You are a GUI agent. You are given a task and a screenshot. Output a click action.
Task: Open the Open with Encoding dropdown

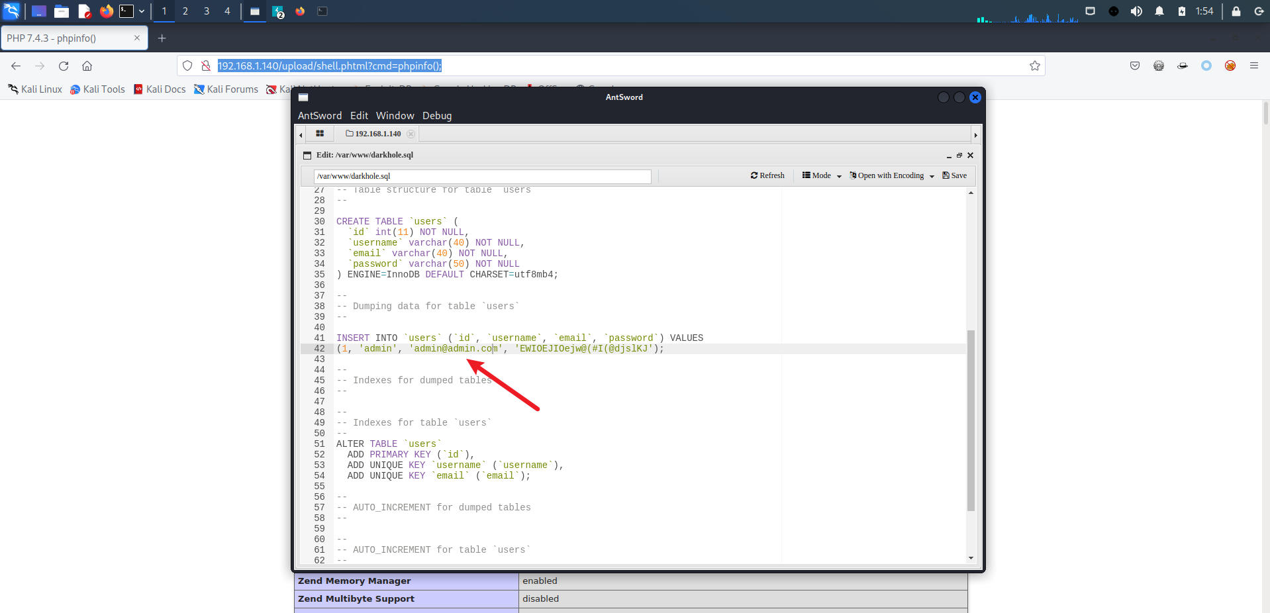[892, 175]
